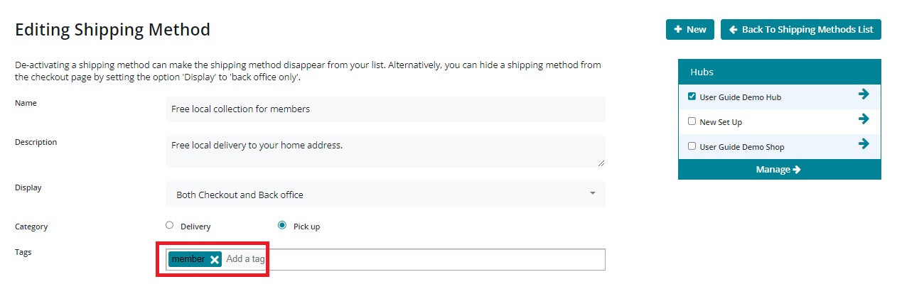Click the Name input field

tap(385, 109)
